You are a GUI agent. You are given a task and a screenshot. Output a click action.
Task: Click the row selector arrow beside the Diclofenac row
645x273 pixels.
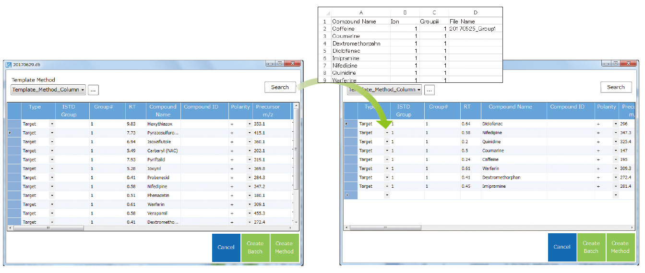click(347, 124)
